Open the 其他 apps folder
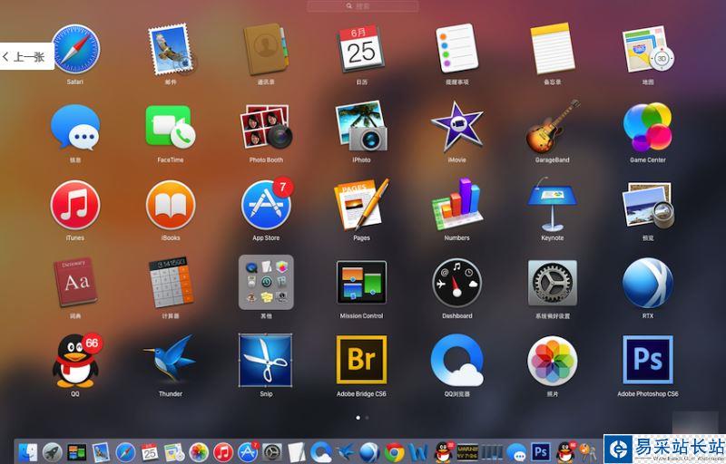Viewport: 726px width, 464px height. point(266,283)
